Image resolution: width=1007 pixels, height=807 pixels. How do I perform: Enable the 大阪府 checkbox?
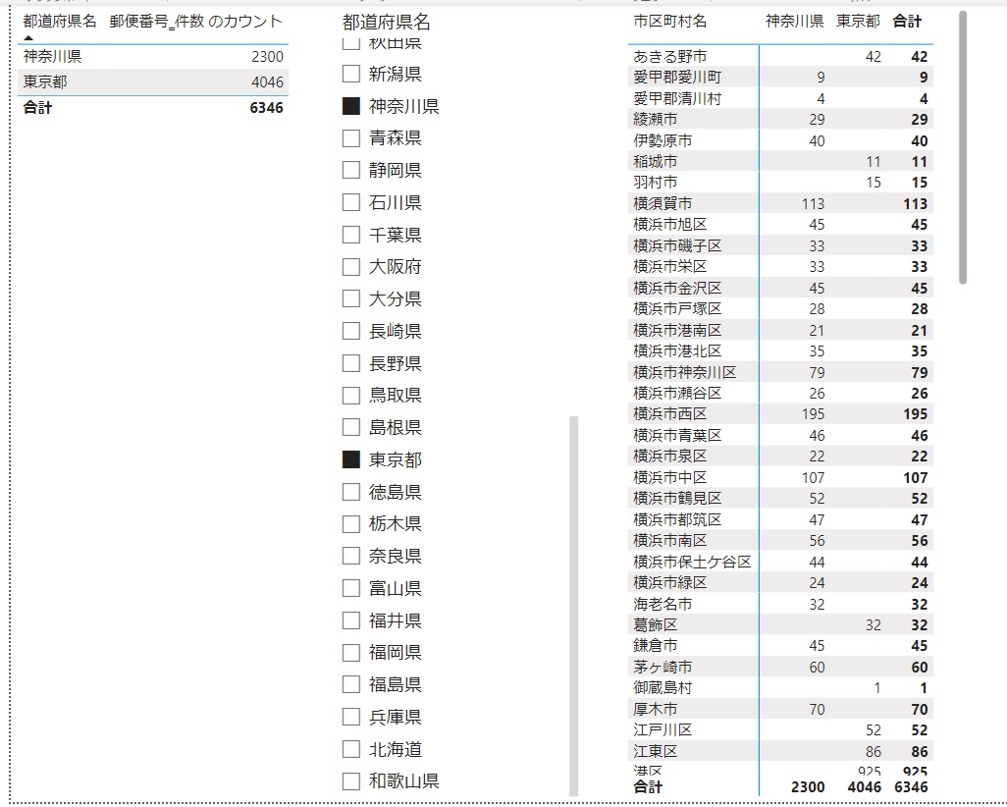pyautogui.click(x=351, y=266)
